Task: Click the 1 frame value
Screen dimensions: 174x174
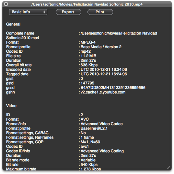Action: pyautogui.click(x=87, y=137)
